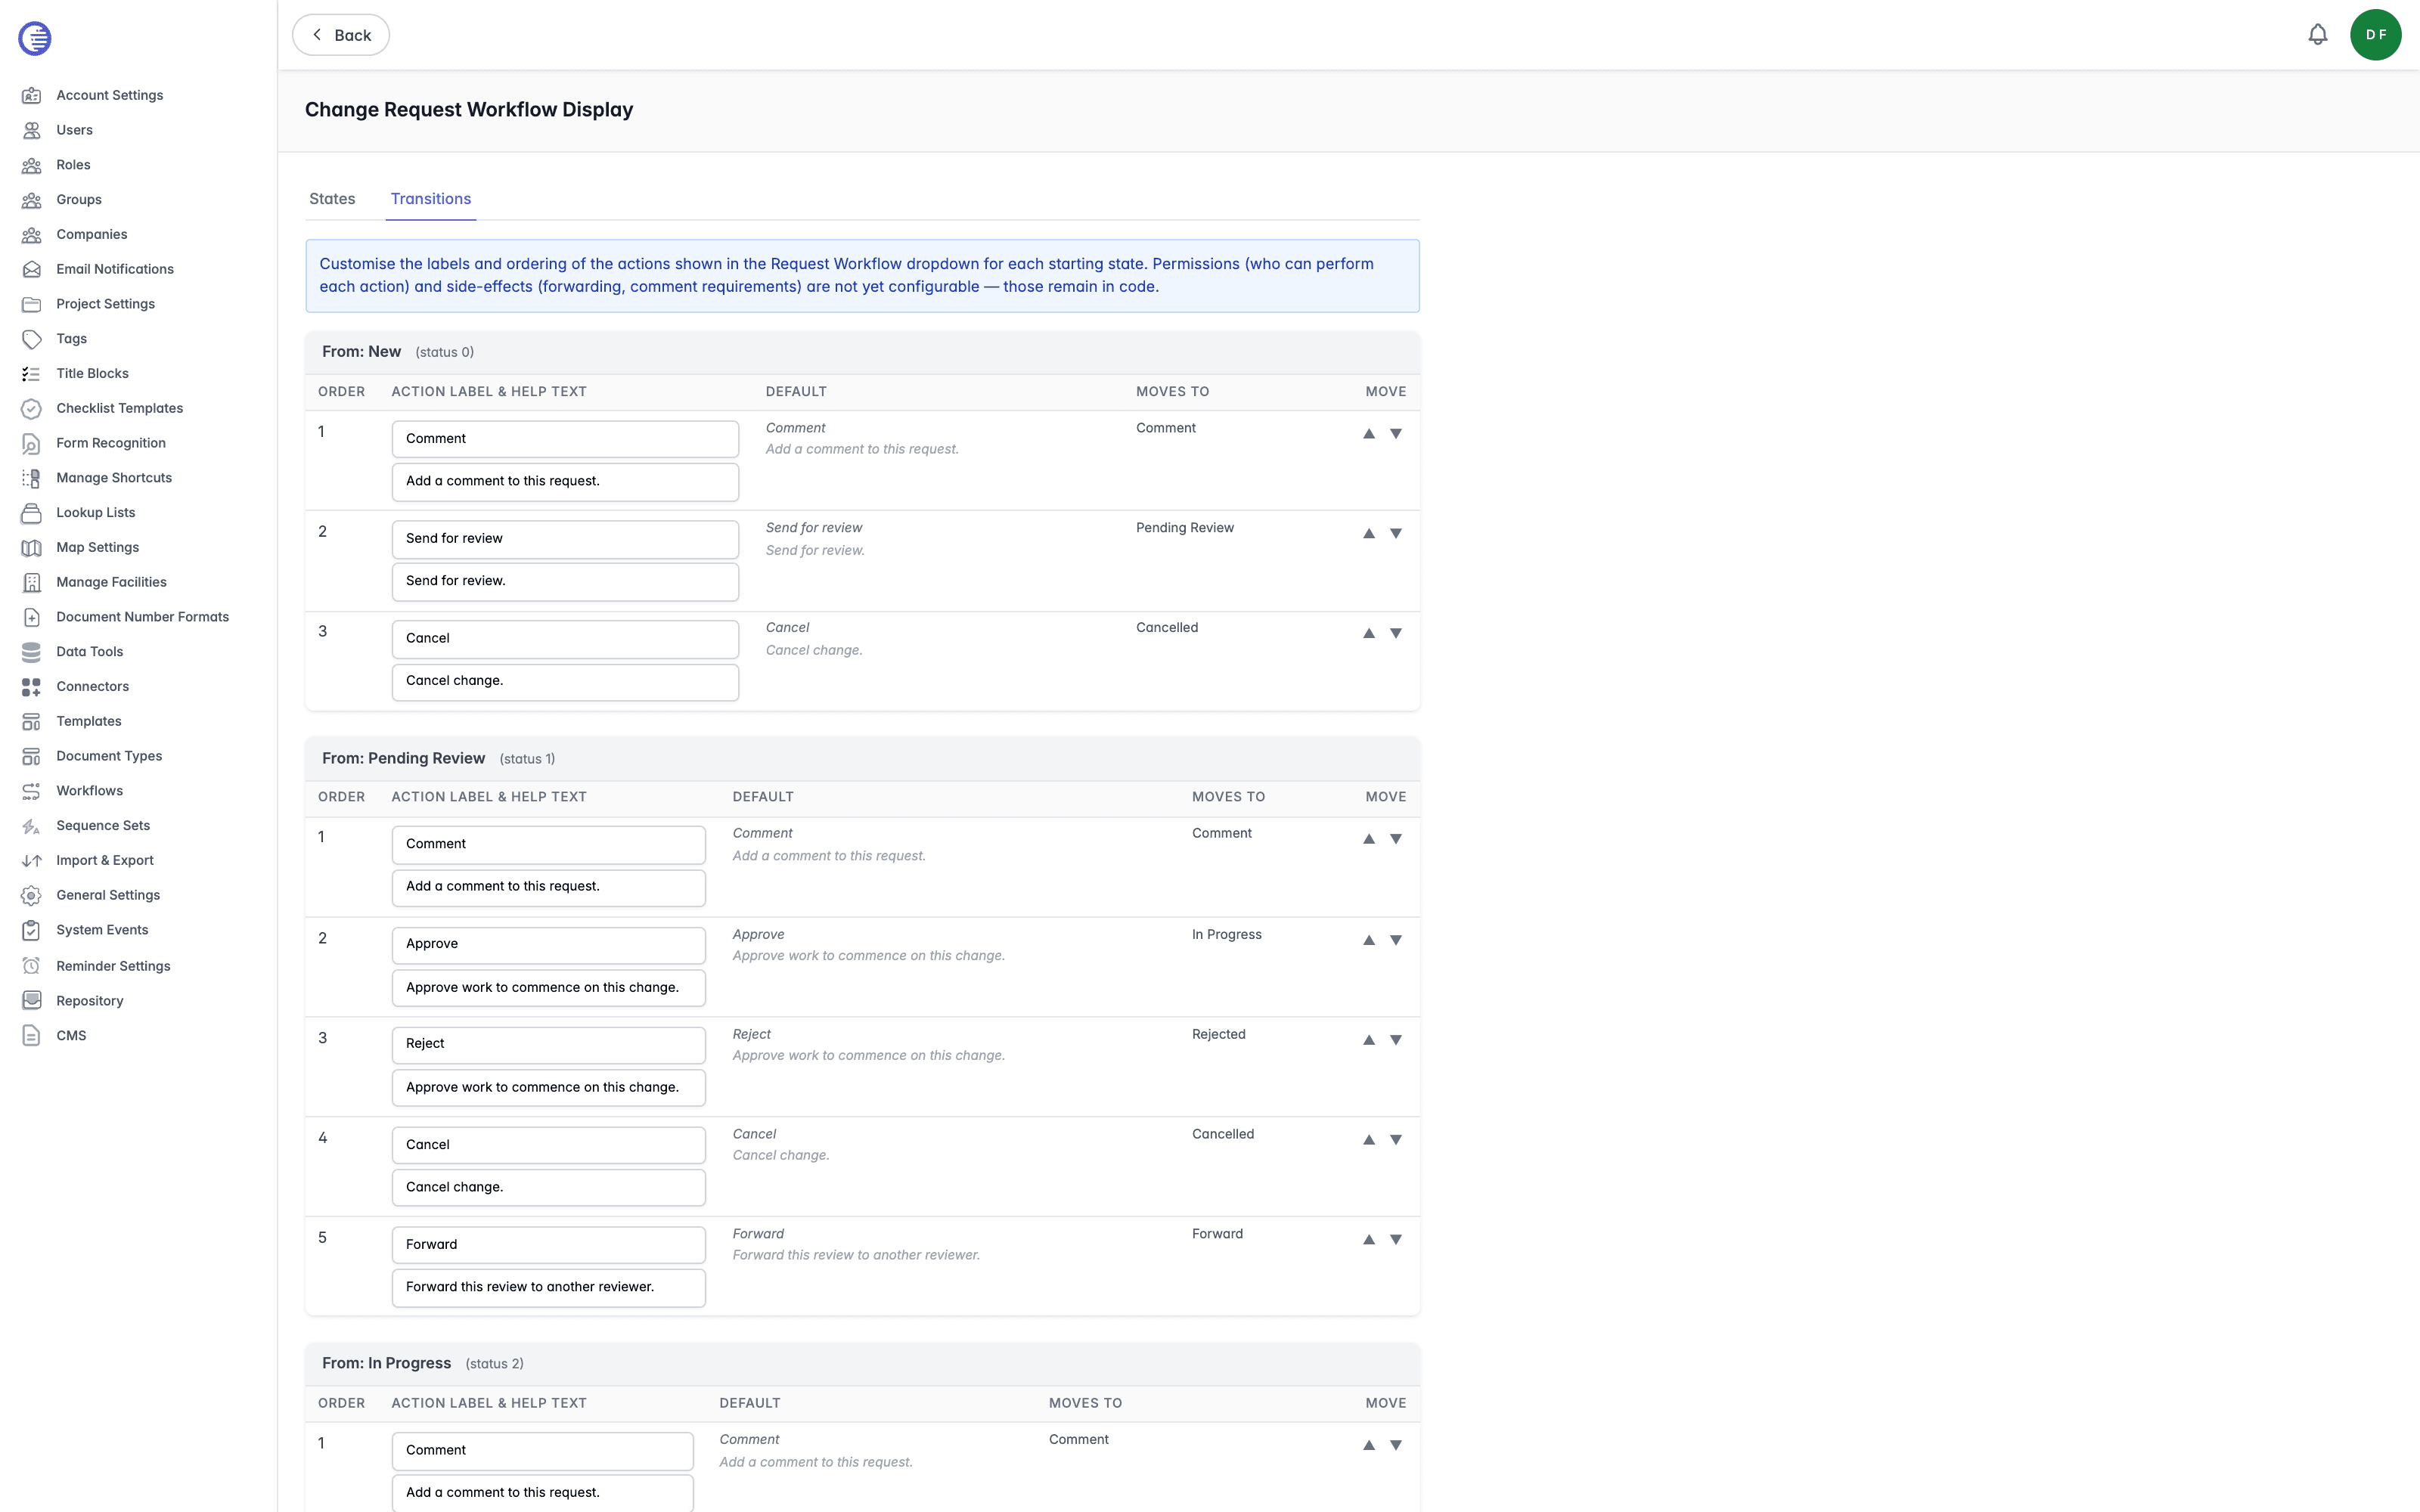Open Companies in sidebar
Screen dimensions: 2420x1512
92,234
